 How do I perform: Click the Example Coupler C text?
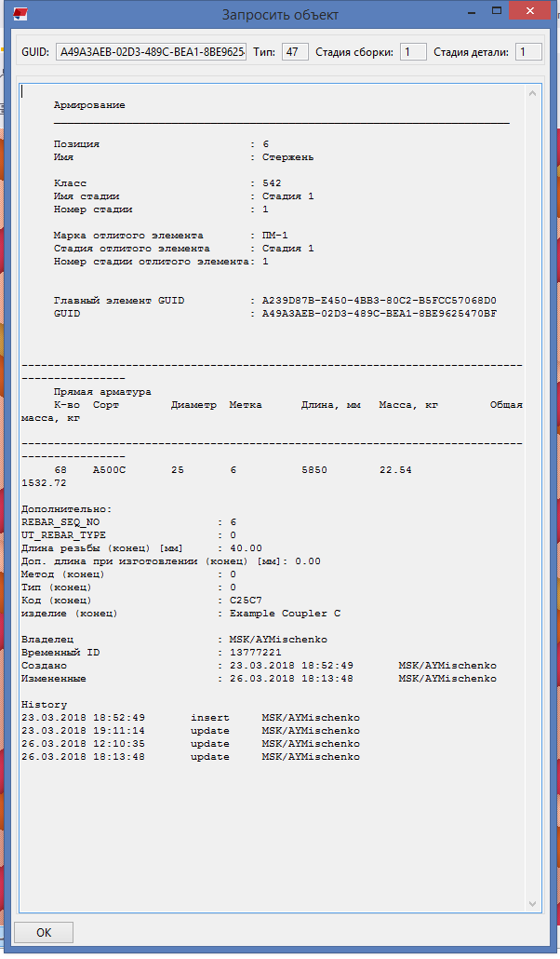point(285,614)
